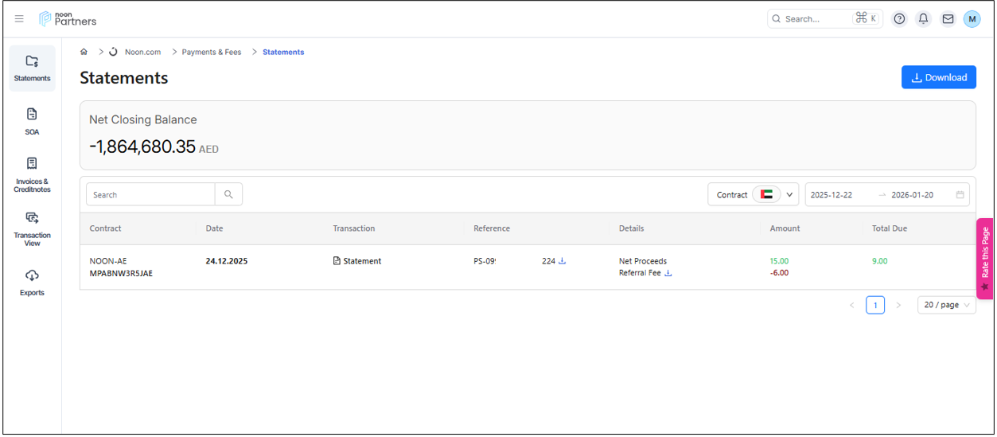This screenshot has height=437, width=997.
Task: Open the user avatar M profile
Action: [x=972, y=19]
